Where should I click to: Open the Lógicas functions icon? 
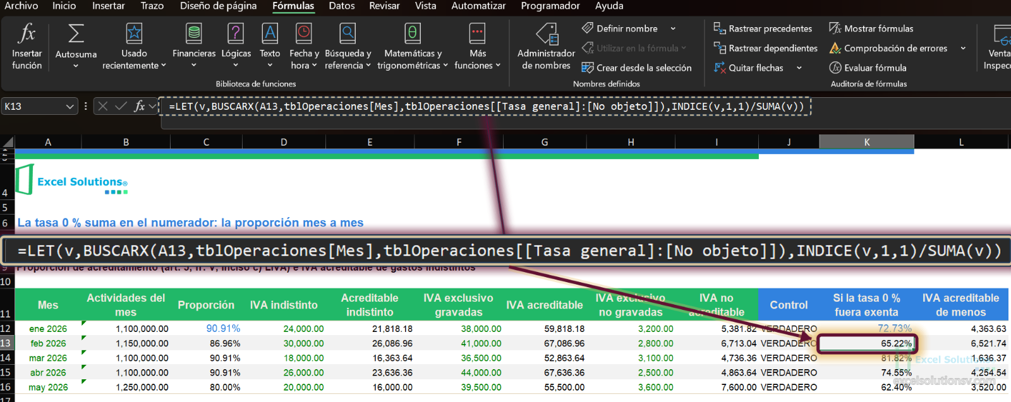(236, 33)
